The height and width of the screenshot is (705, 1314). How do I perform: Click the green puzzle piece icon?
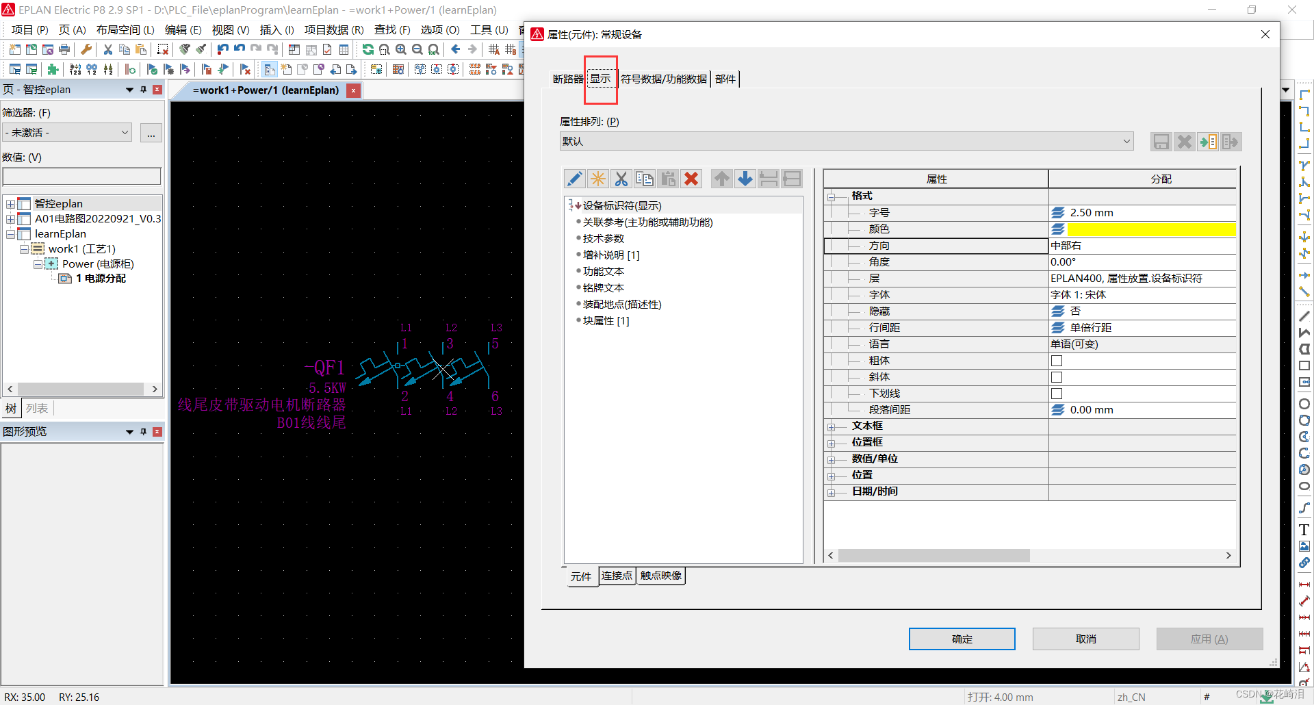point(53,69)
